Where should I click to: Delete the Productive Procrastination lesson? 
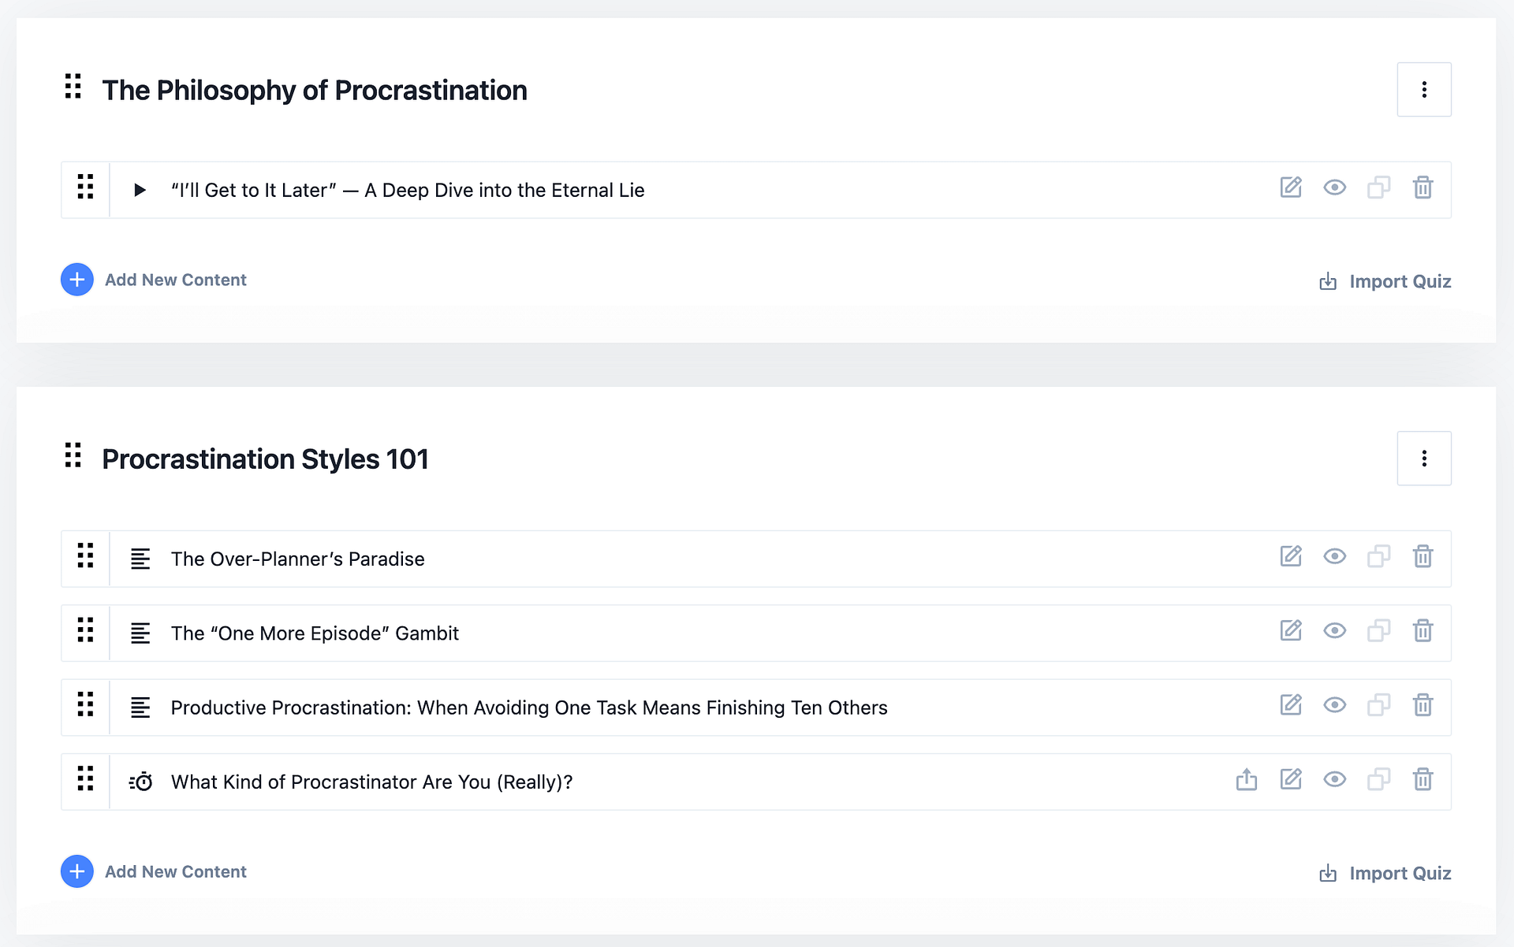point(1423,704)
